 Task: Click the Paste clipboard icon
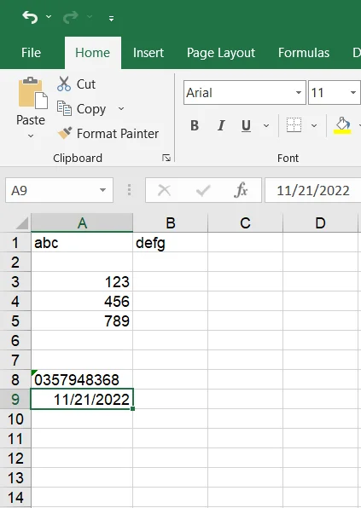point(32,93)
